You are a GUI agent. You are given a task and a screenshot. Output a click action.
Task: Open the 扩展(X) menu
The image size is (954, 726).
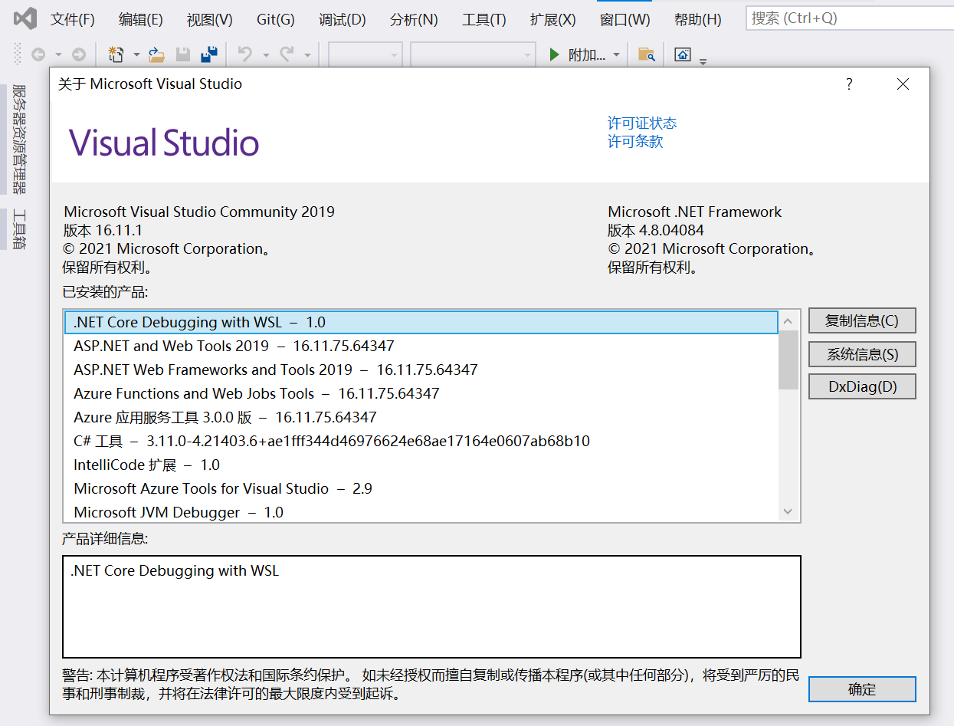[552, 19]
